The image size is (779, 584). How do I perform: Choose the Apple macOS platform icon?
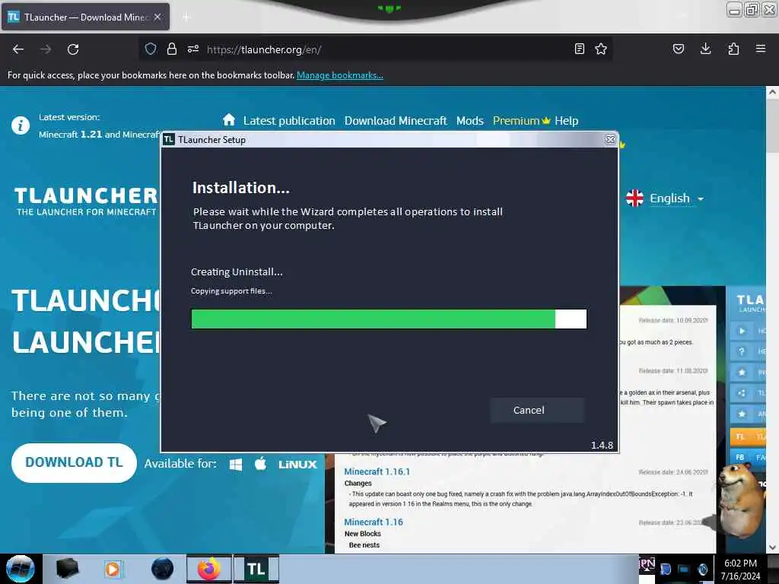260,464
